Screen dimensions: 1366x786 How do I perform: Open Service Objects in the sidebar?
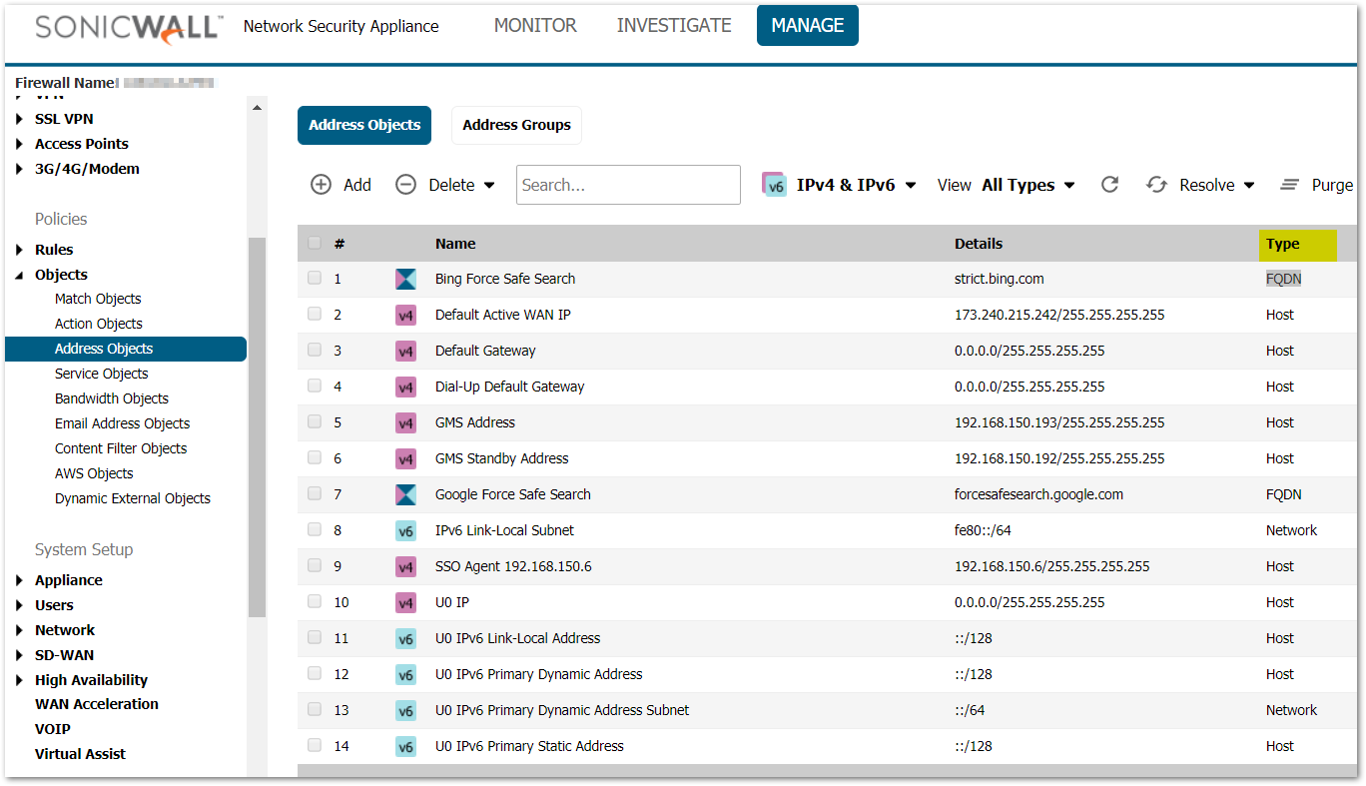[x=101, y=374]
